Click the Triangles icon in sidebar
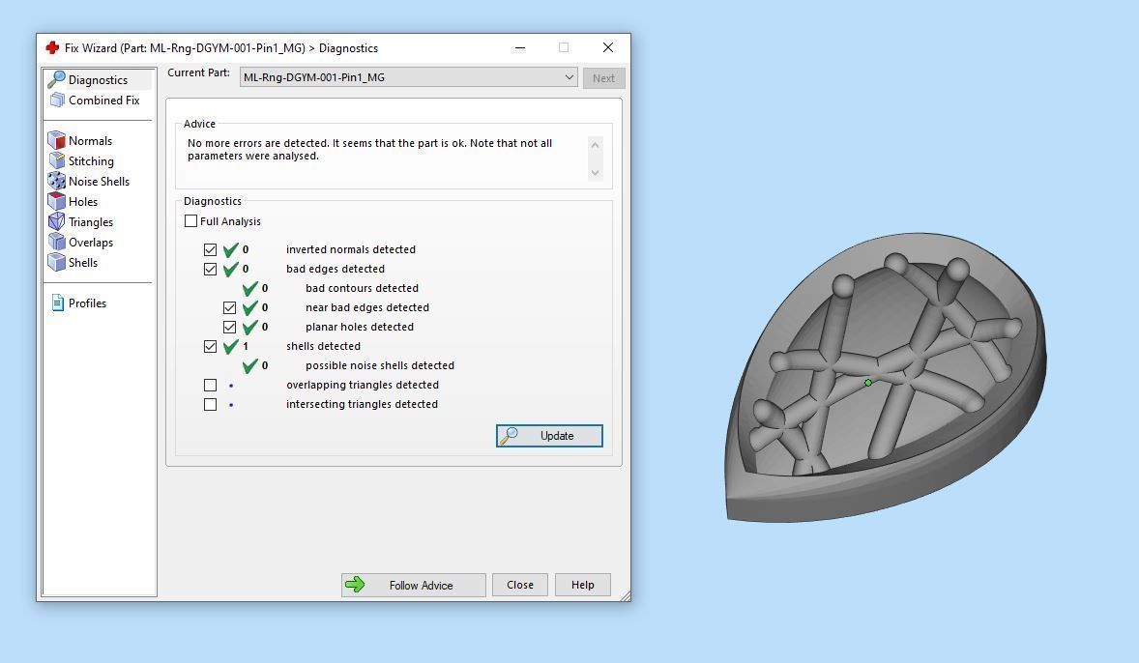The height and width of the screenshot is (663, 1139). click(57, 221)
